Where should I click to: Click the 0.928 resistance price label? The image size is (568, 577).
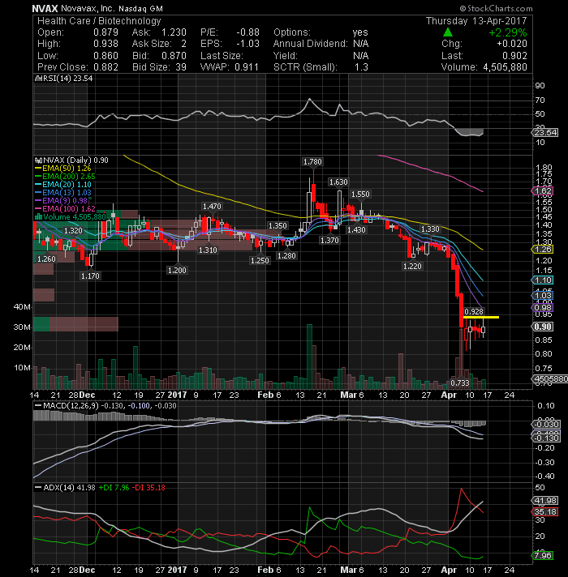(474, 311)
